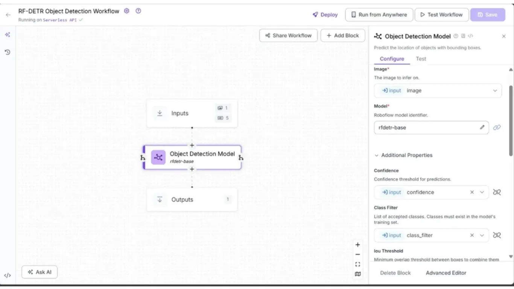Add a block below Object Detection Model
514x289 pixels.
coord(192,169)
